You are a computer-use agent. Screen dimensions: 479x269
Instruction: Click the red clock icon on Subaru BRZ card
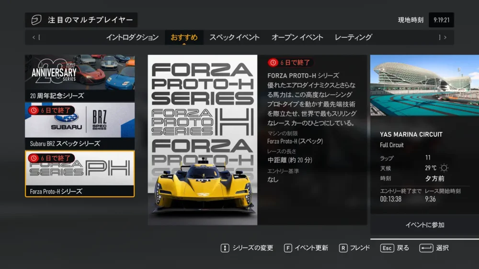tap(34, 110)
